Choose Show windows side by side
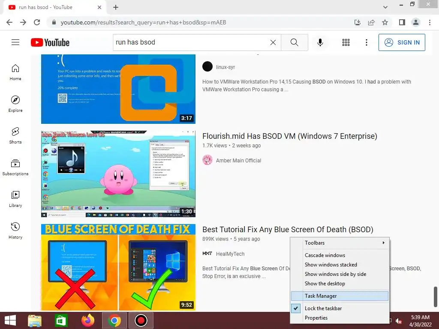 point(340,274)
